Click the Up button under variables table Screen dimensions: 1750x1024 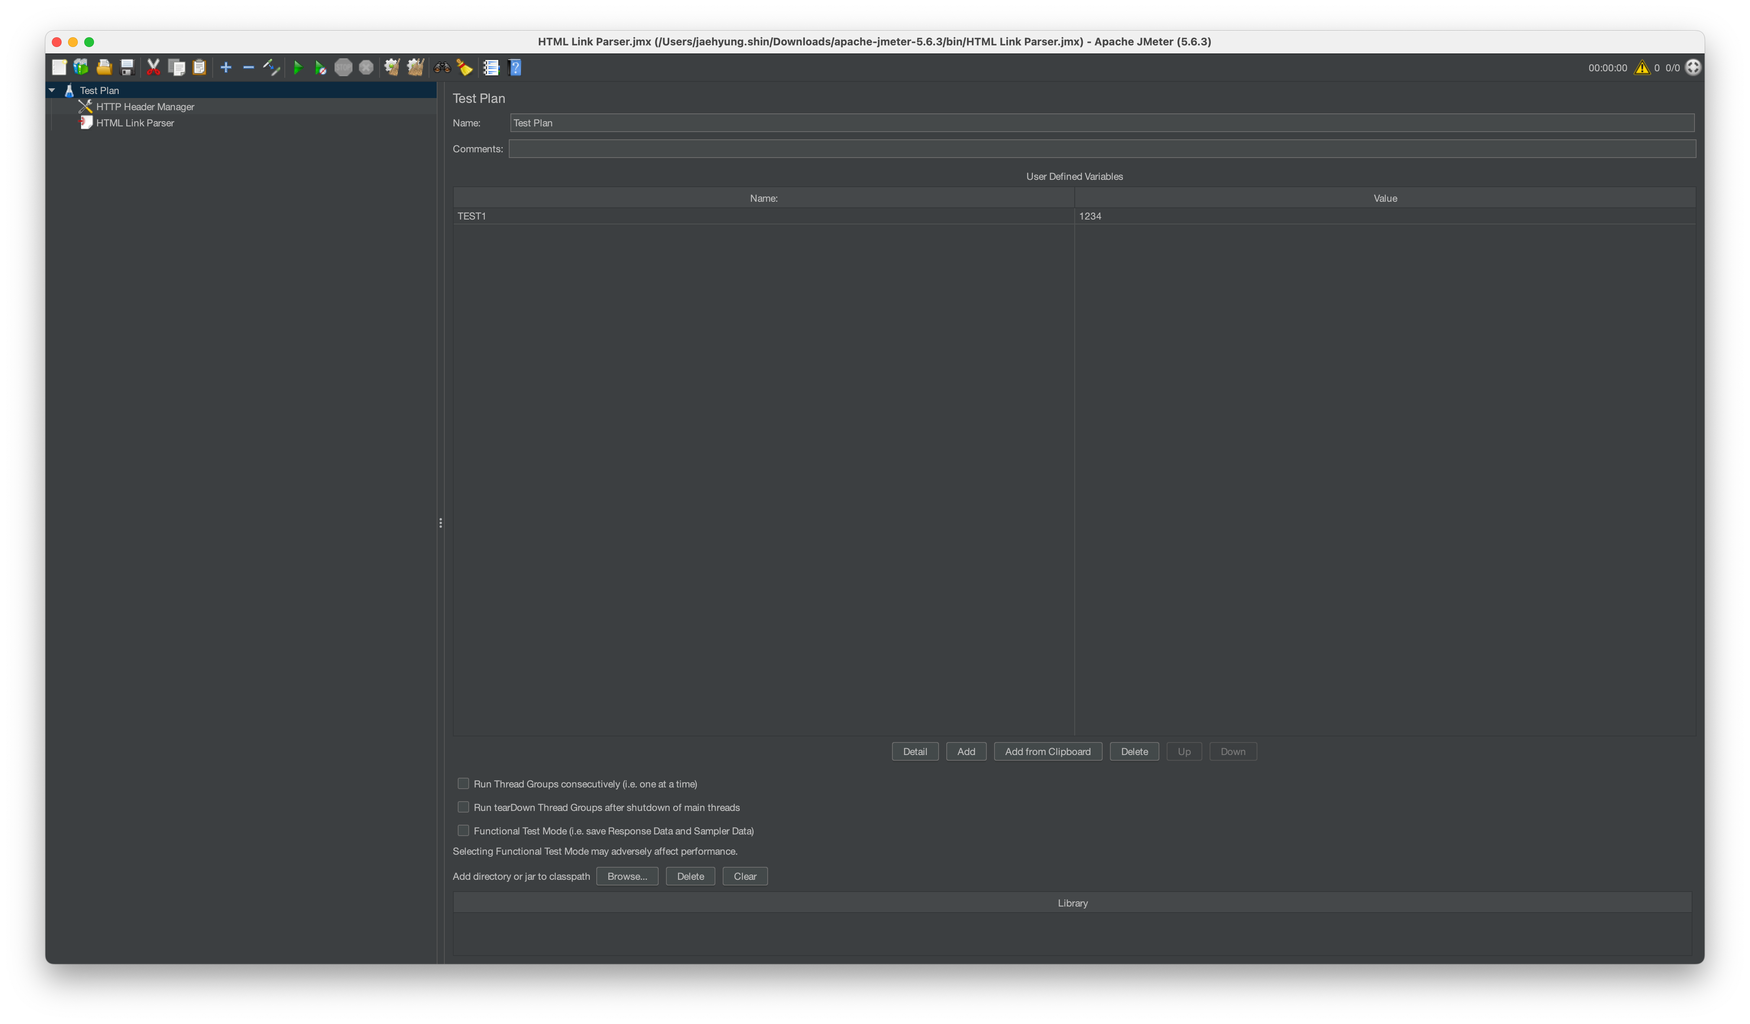1183,751
